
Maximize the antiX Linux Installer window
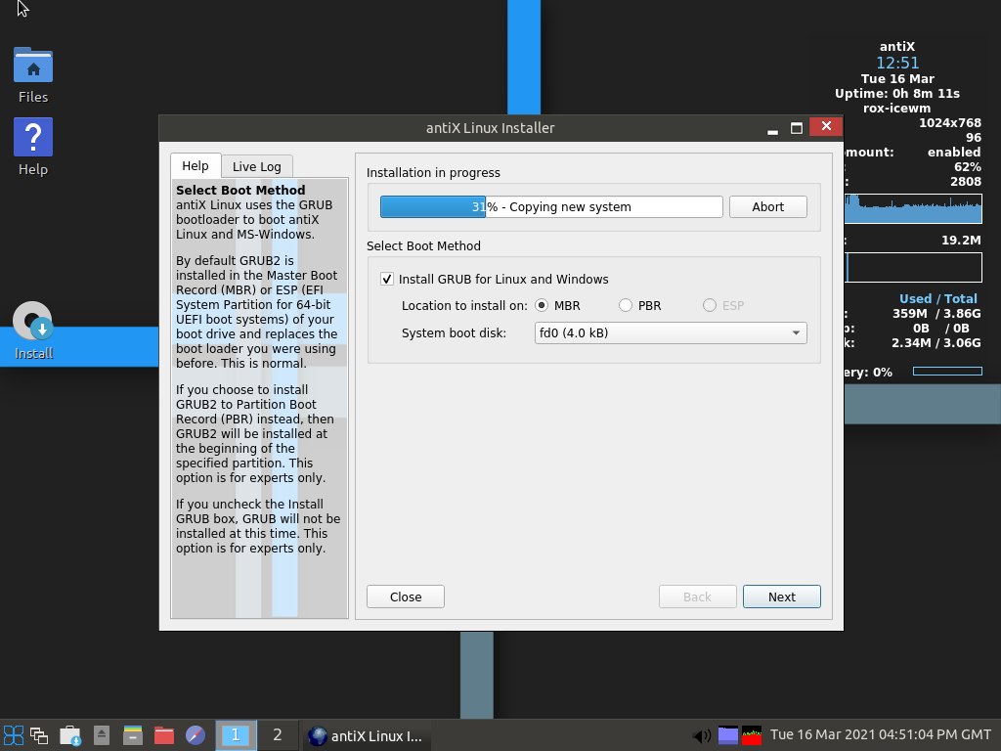pyautogui.click(x=796, y=128)
